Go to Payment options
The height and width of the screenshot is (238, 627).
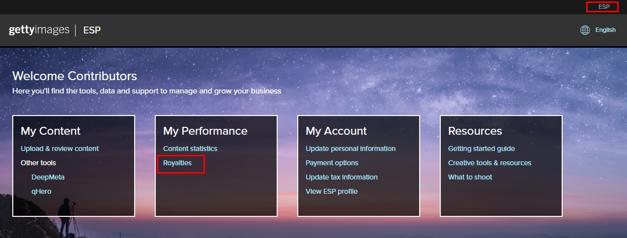point(332,163)
